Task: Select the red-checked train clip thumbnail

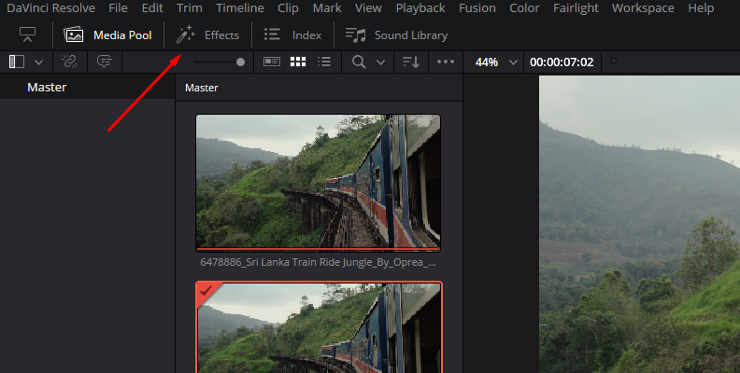Action: click(x=319, y=327)
